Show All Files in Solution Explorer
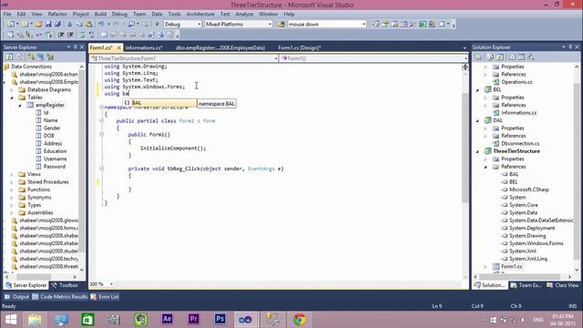This screenshot has height=328, width=583. [x=490, y=56]
